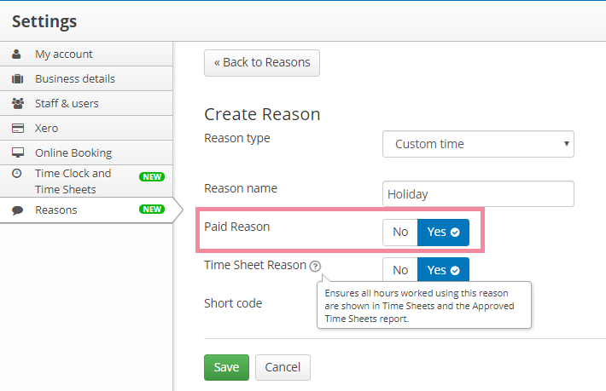The image size is (606, 391).
Task: Set Paid Reason to Yes
Action: (x=443, y=233)
